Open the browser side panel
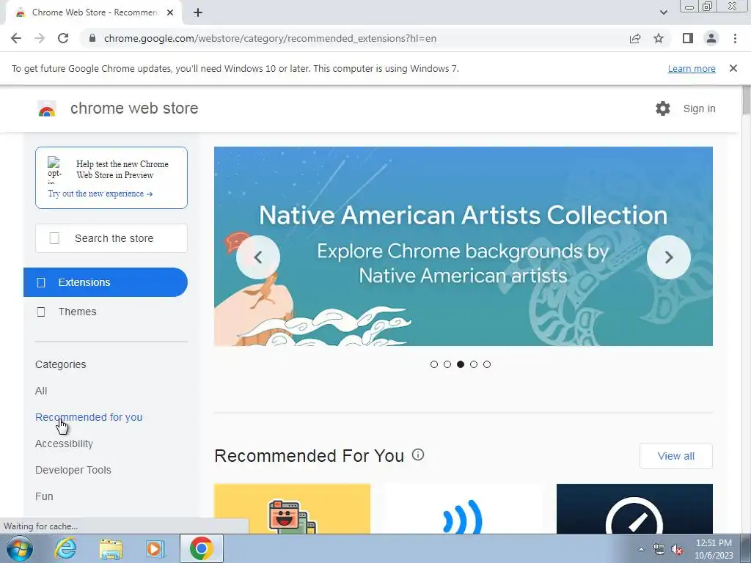Viewport: 751px width, 563px height. tap(688, 38)
